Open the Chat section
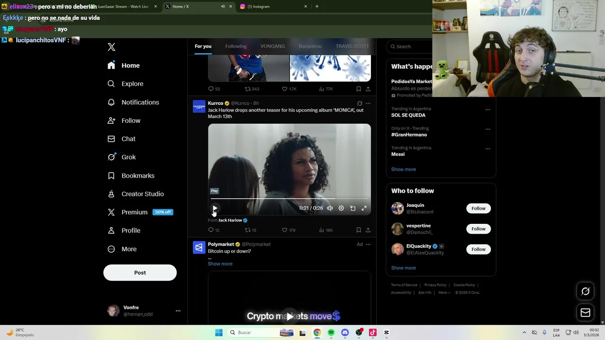This screenshot has height=340, width=605. pos(121,139)
